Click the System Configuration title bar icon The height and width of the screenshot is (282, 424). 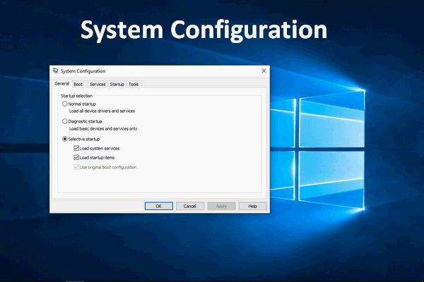tap(56, 71)
